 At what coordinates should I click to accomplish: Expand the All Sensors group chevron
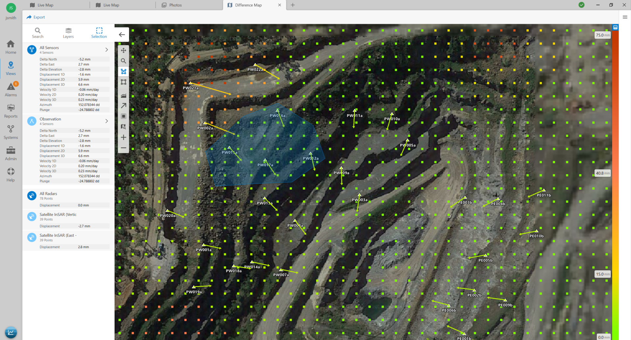(x=107, y=50)
